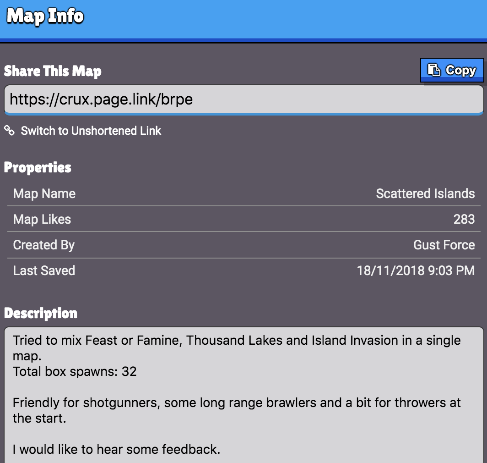Viewport: 487px width, 463px height.
Task: Click the Last Saved date value
Action: click(x=416, y=270)
